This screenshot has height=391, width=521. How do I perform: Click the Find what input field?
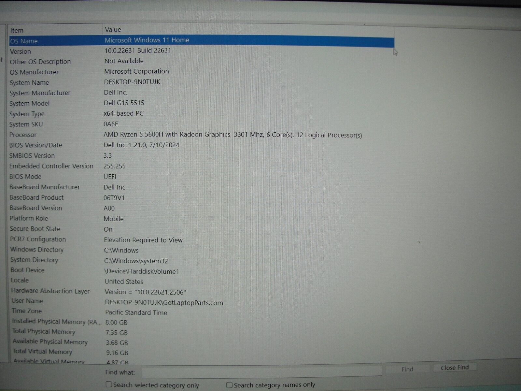(x=262, y=371)
